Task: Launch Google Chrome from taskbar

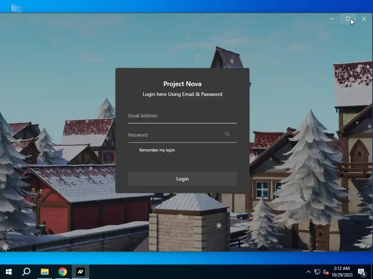Action: click(63, 272)
